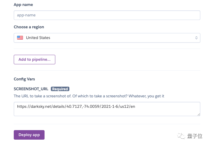Viewport: 209px width, 145px height.
Task: Click the screenshot URL description text
Action: tap(89, 96)
